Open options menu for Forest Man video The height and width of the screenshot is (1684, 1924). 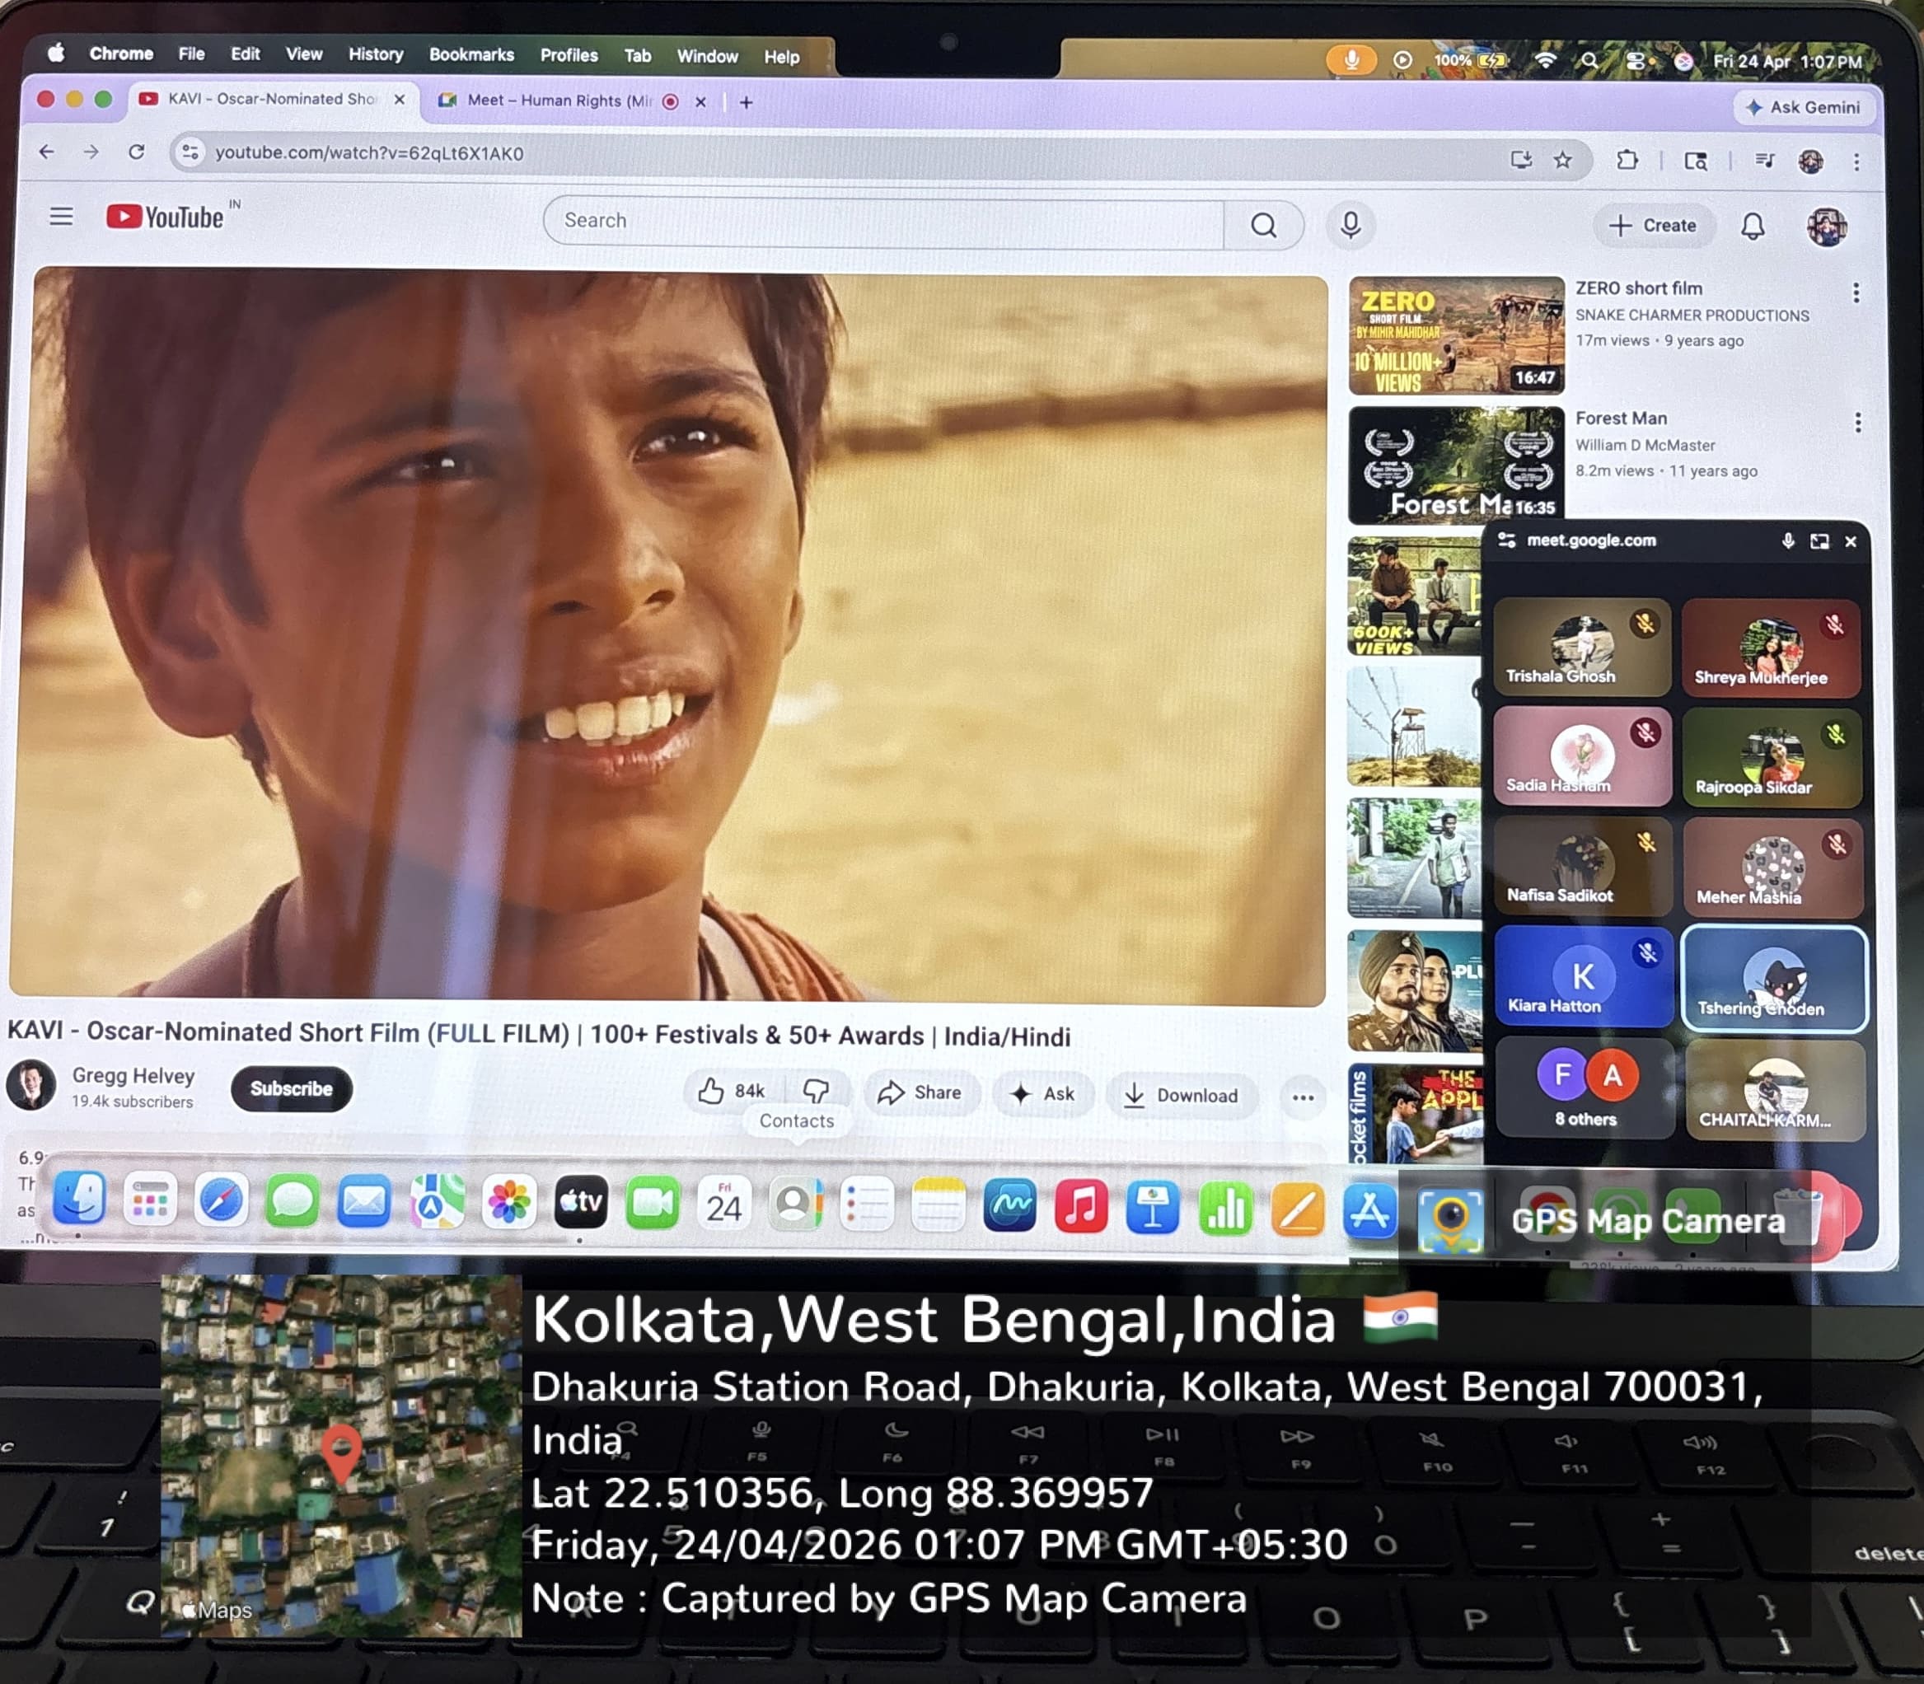(x=1857, y=423)
